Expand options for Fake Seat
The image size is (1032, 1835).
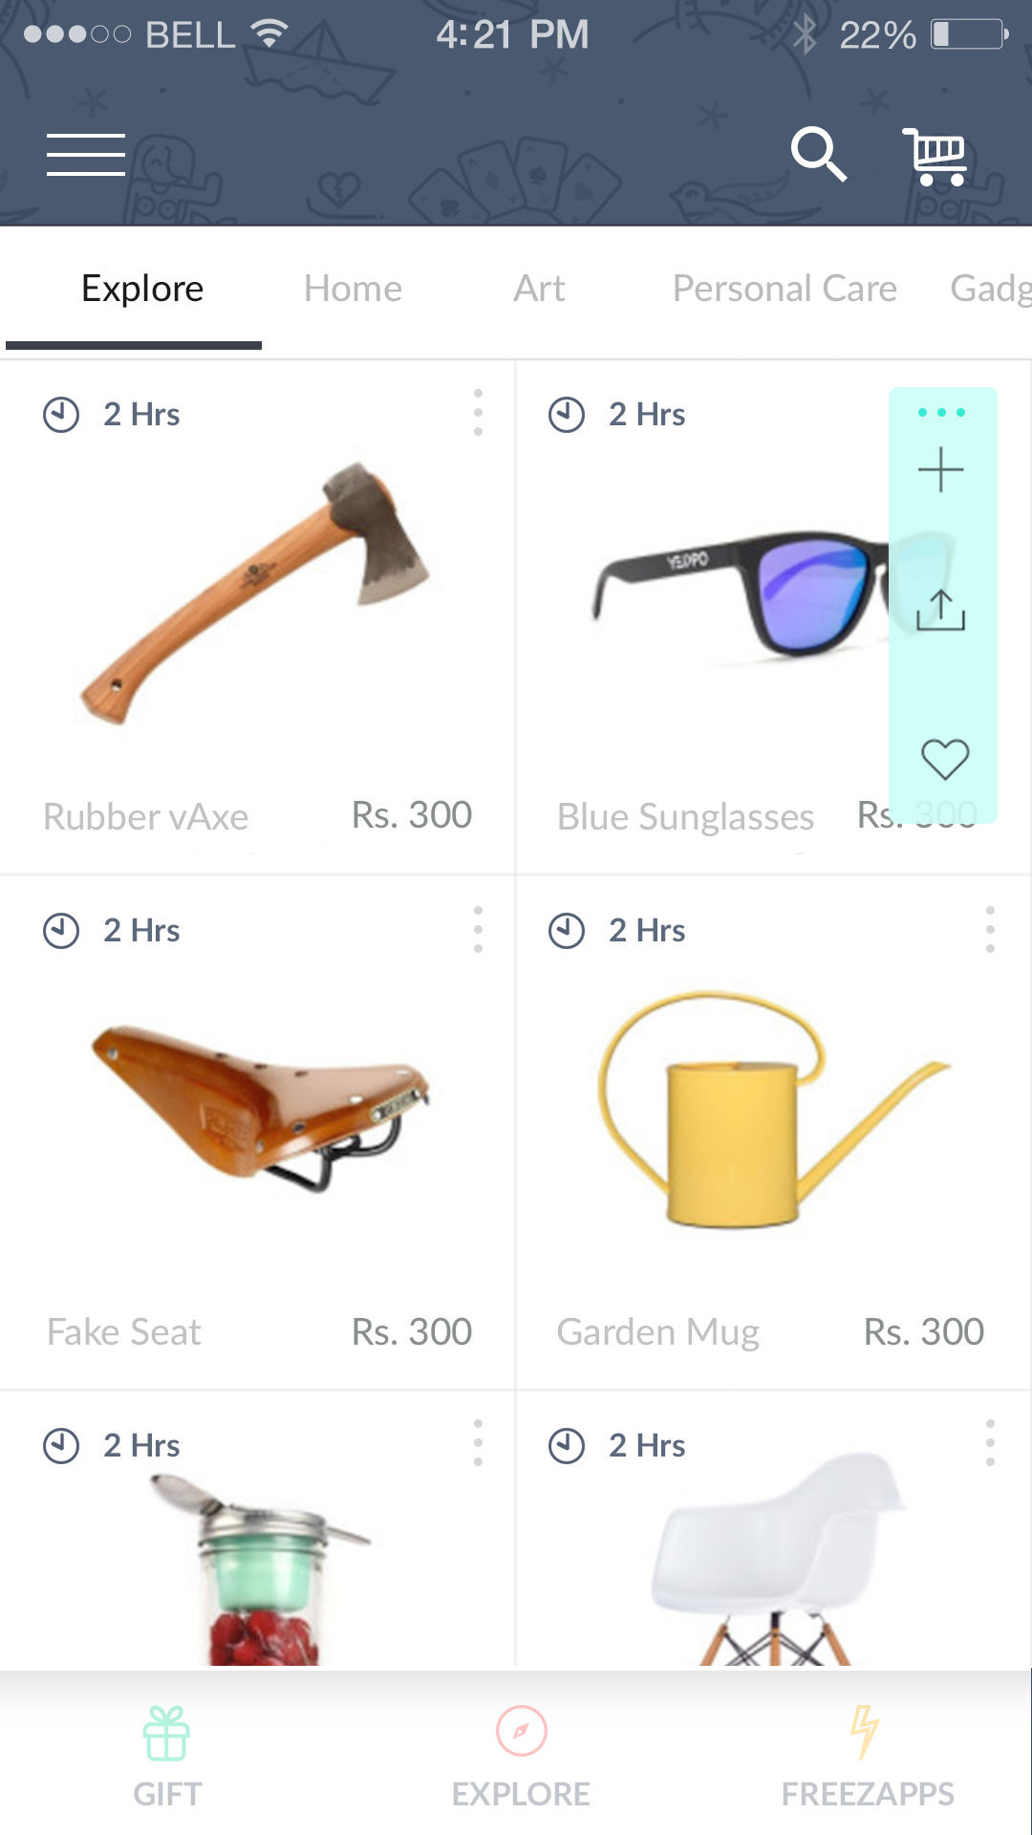(478, 929)
